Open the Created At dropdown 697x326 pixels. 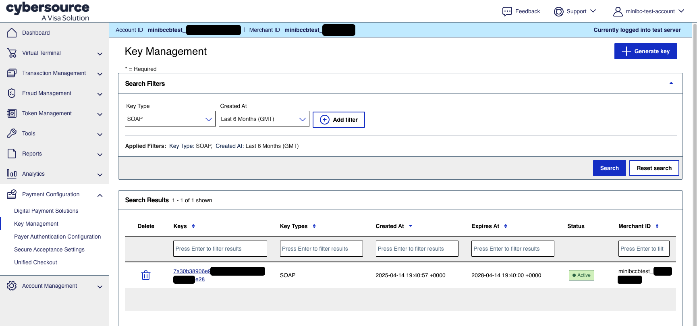coord(264,119)
